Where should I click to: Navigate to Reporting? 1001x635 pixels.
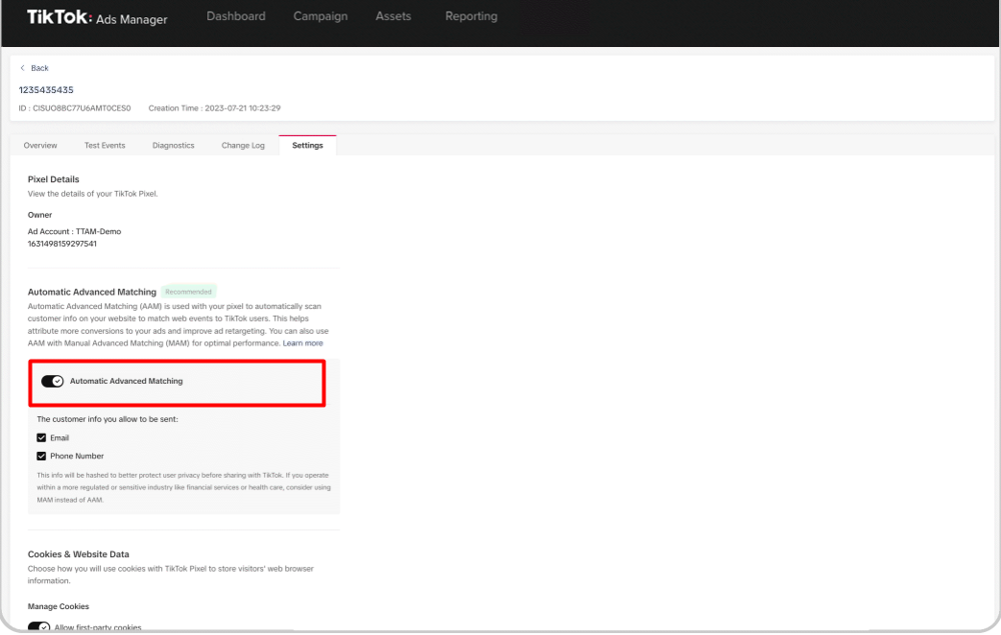(x=471, y=16)
